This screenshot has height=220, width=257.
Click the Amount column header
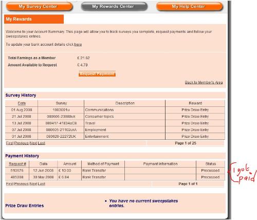point(70,164)
